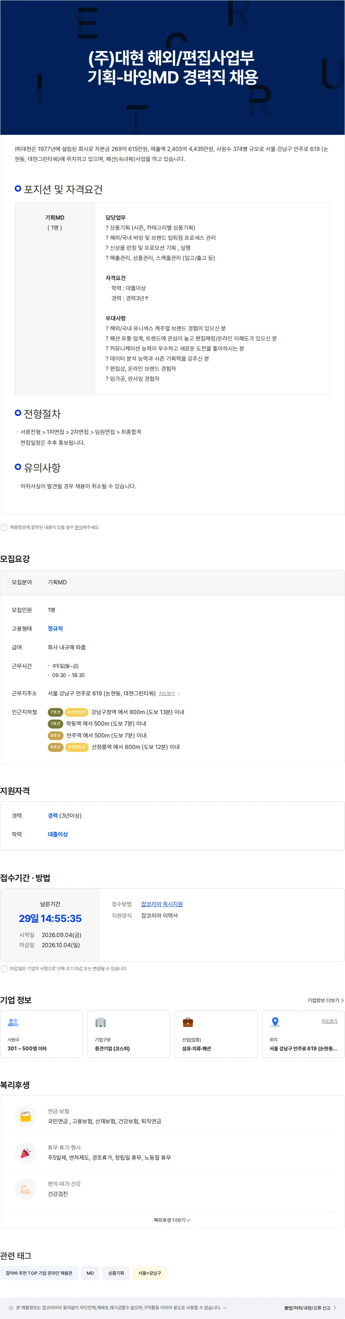Click the 국민연금, 고용보험 benefits text
This screenshot has height=1319, width=345.
105,1121
